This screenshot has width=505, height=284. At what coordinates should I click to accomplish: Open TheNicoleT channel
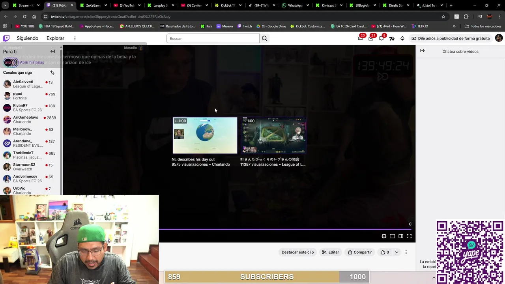click(30, 155)
